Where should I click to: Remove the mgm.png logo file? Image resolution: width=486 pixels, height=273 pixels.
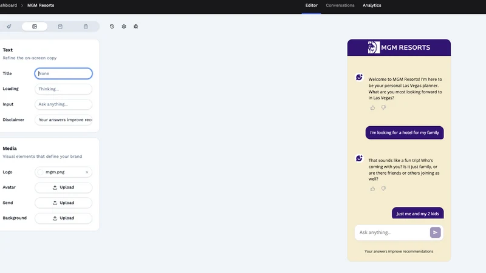pos(87,172)
